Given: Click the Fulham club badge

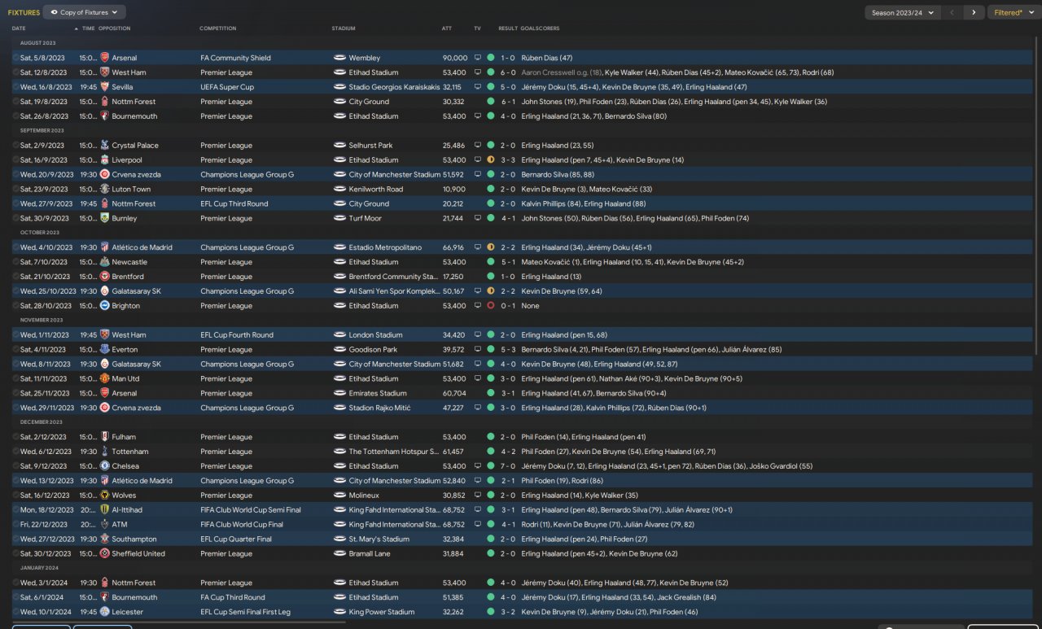Looking at the screenshot, I should tap(104, 437).
